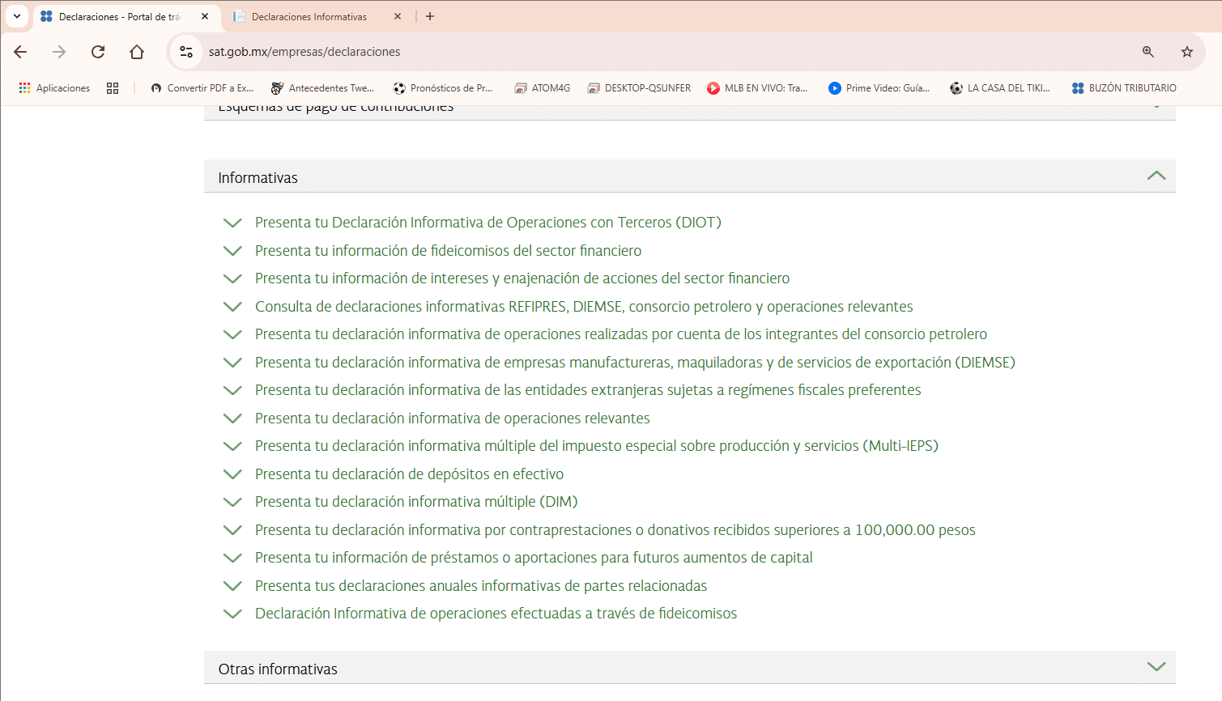Open the BUZÓN TRIBUTARIO bookmark

coord(1124,87)
